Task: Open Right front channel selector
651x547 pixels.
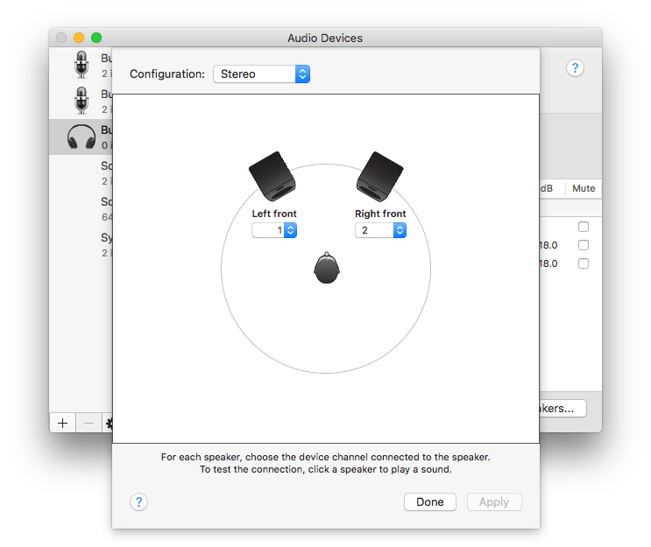Action: coord(381,230)
